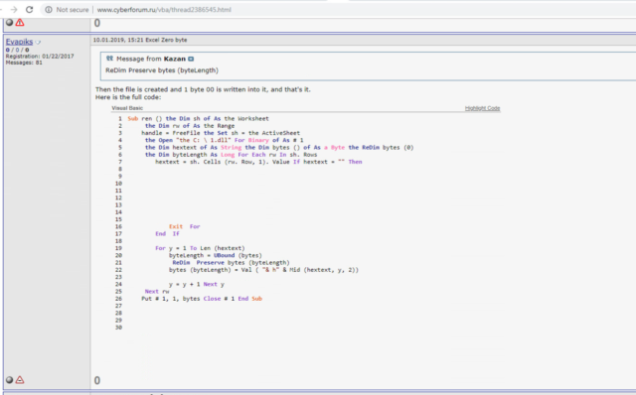View the Not secure site info icon
Screen dimensions: 636x395
tap(49, 9)
